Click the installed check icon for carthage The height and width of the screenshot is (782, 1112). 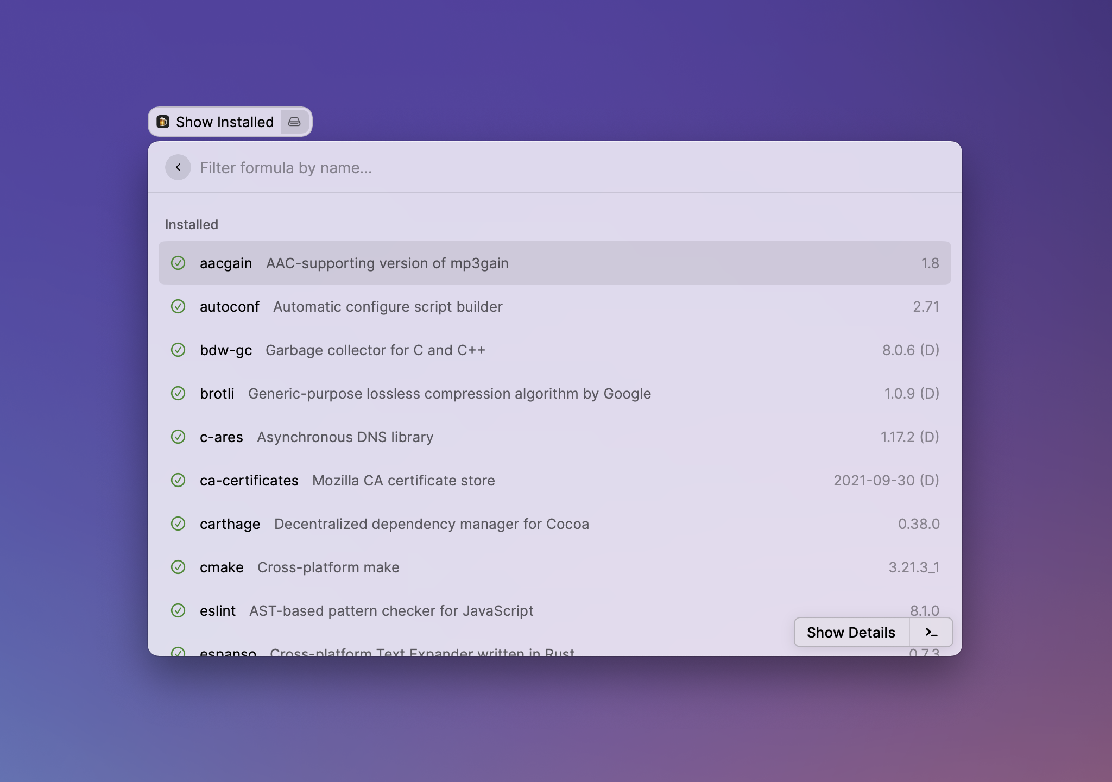pos(178,524)
